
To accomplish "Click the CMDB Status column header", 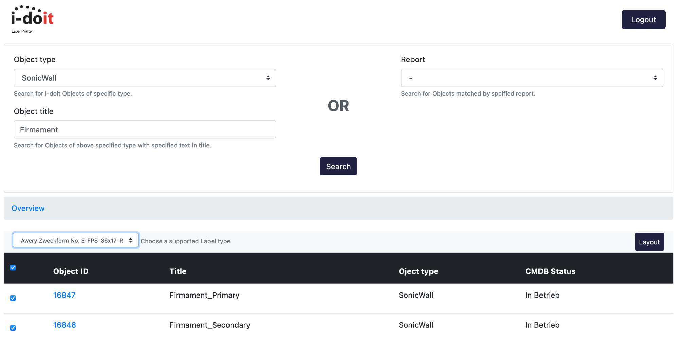I will 550,271.
